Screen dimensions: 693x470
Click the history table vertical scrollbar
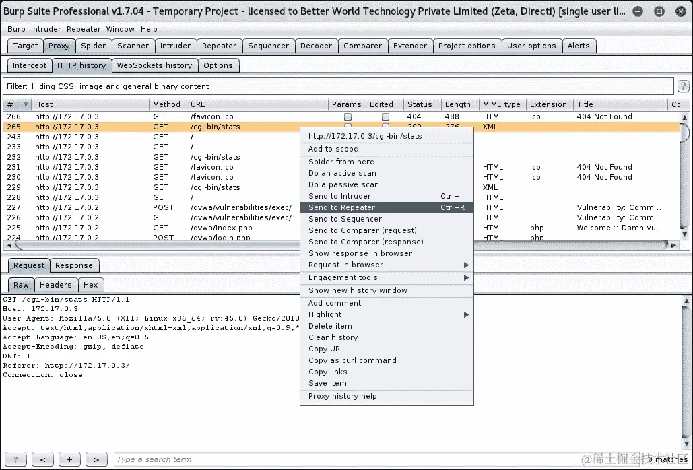(684, 176)
